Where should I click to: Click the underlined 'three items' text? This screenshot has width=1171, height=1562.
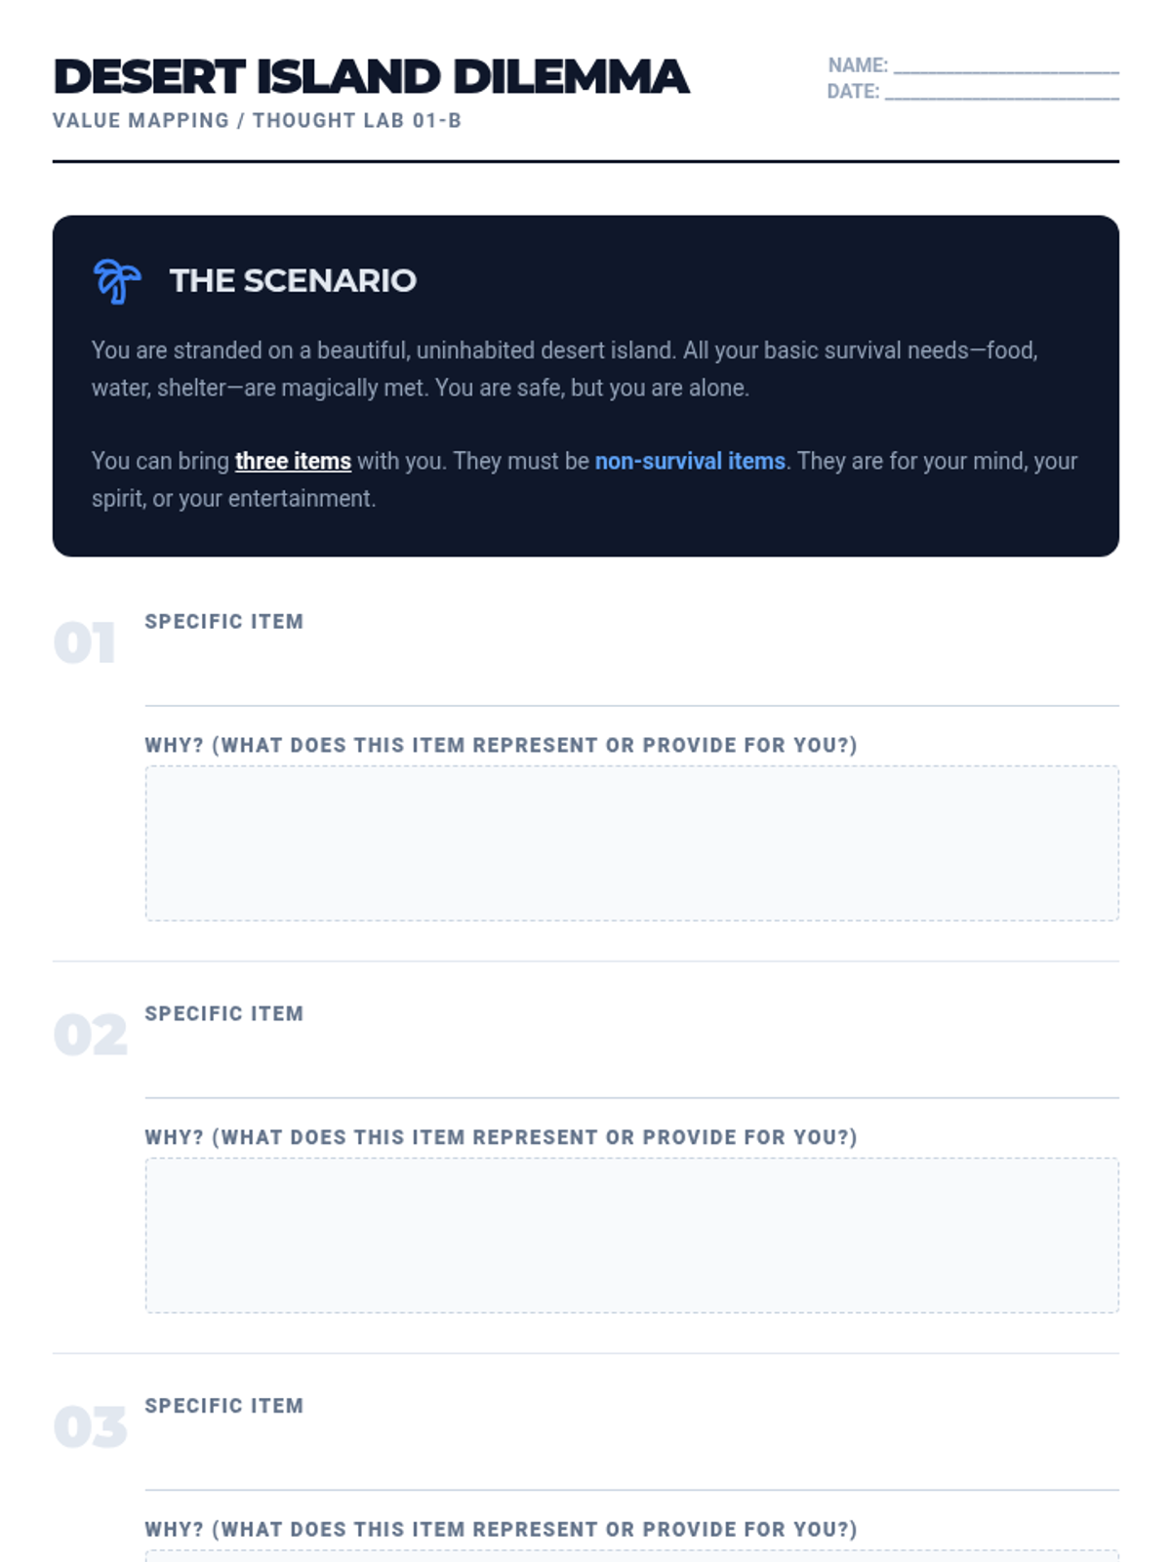(293, 461)
